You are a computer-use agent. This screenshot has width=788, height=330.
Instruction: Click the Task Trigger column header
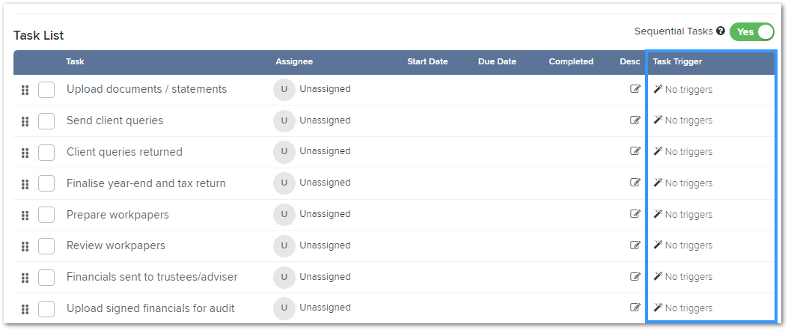tap(677, 62)
